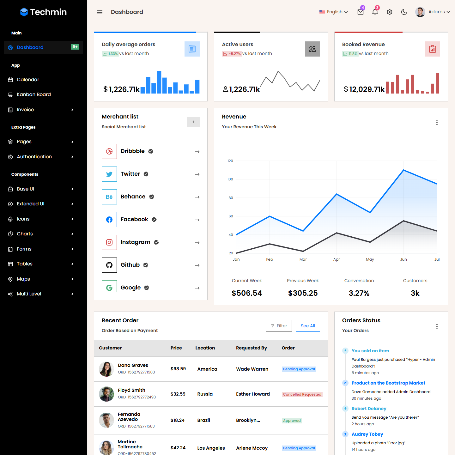455x455 pixels.
Task: Toggle dark mode with moon icon
Action: tap(404, 12)
